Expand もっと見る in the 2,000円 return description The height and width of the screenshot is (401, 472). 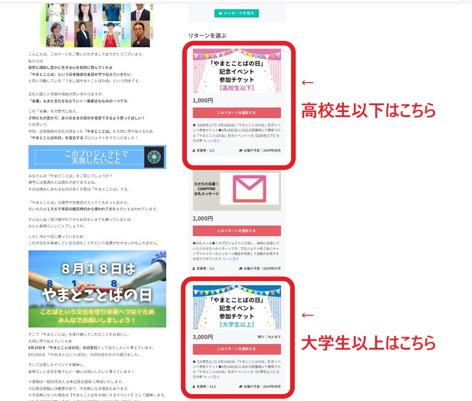(230, 259)
